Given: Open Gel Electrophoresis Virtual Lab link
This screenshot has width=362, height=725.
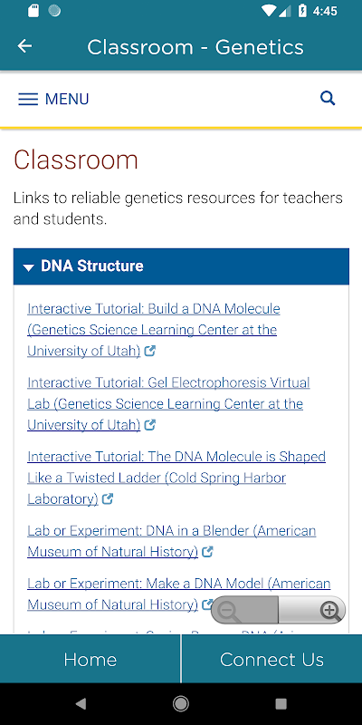Looking at the screenshot, I should click(x=168, y=403).
